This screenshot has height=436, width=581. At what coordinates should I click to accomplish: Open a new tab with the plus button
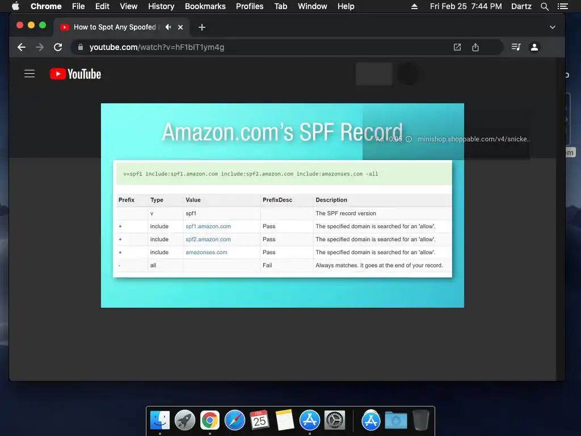[201, 27]
